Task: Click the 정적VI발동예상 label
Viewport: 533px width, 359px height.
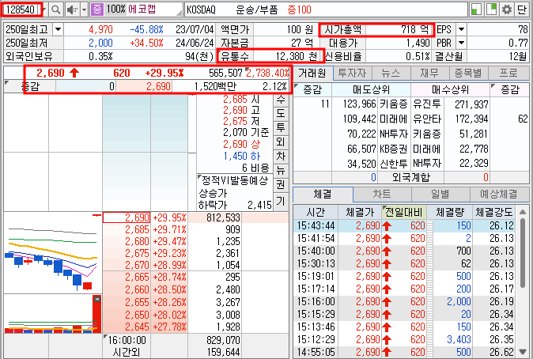Action: pos(235,180)
